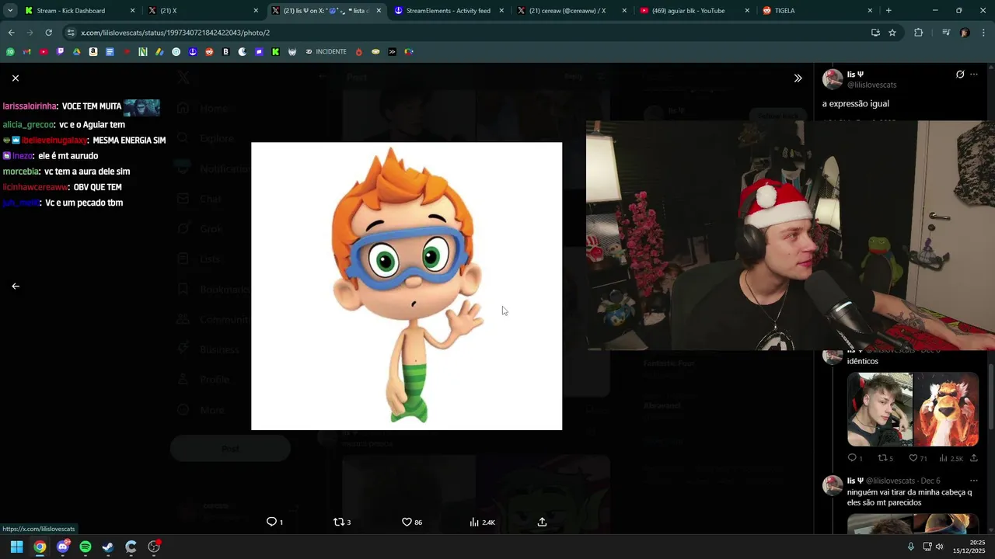Open the Google Drive bookmark
Screen dimensions: 995x559
point(76,52)
